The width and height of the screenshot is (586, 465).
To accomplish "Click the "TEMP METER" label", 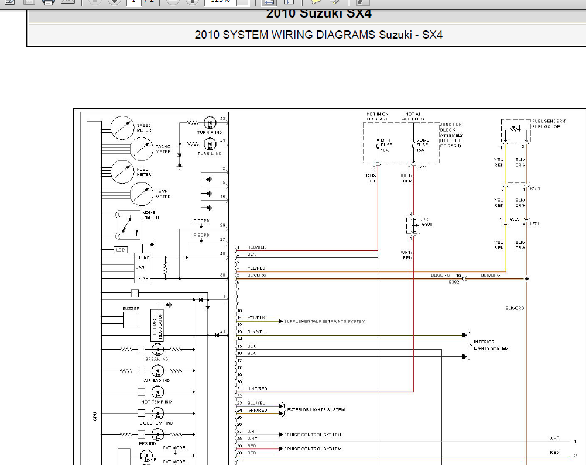I will pos(163,194).
